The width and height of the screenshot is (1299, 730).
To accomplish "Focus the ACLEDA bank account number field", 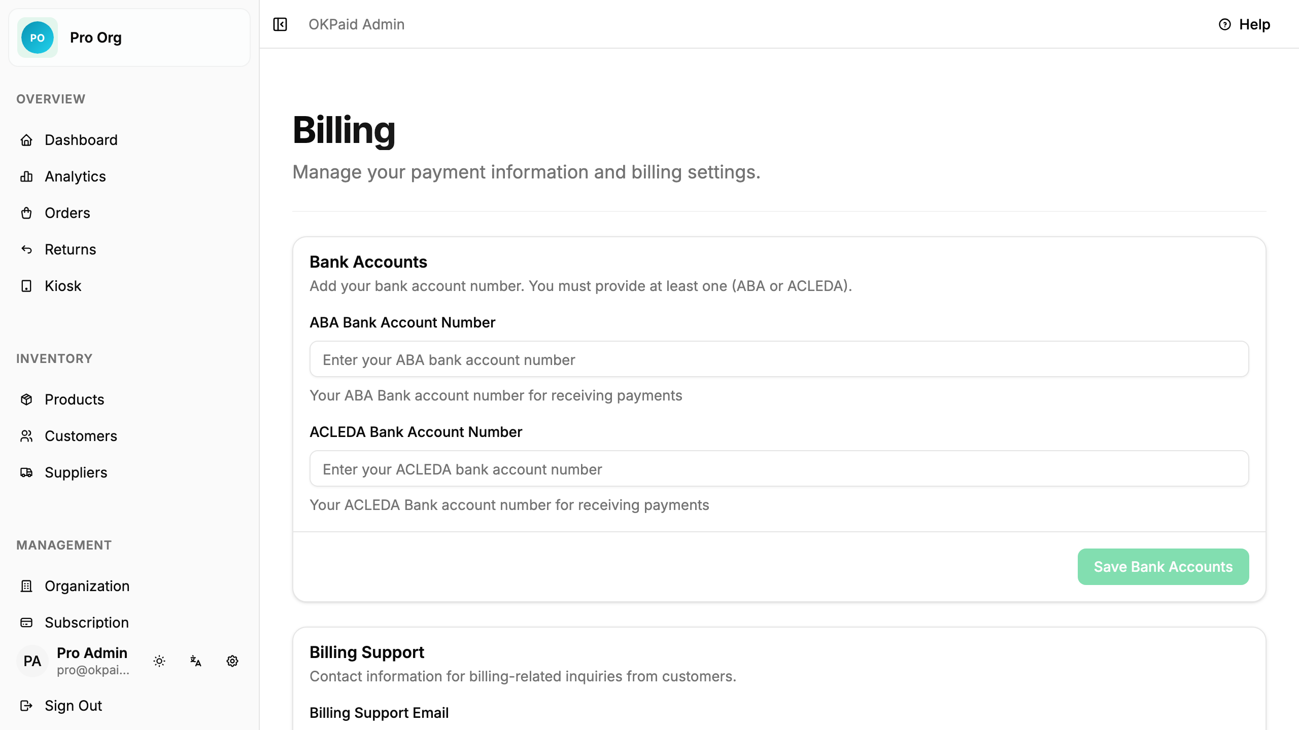I will tap(779, 469).
